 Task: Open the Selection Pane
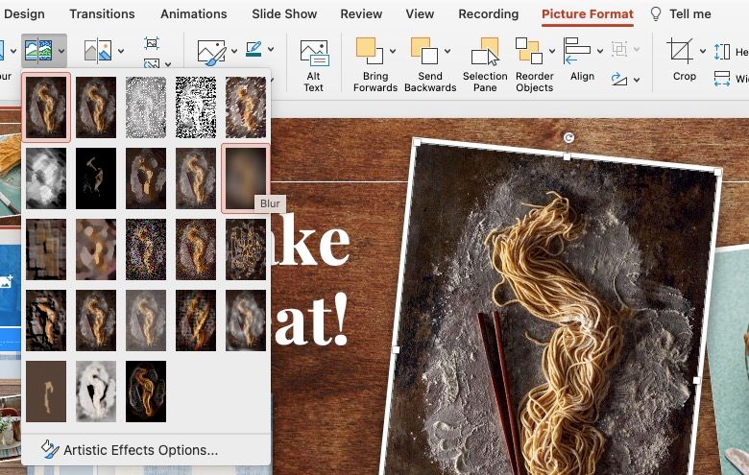[485, 56]
